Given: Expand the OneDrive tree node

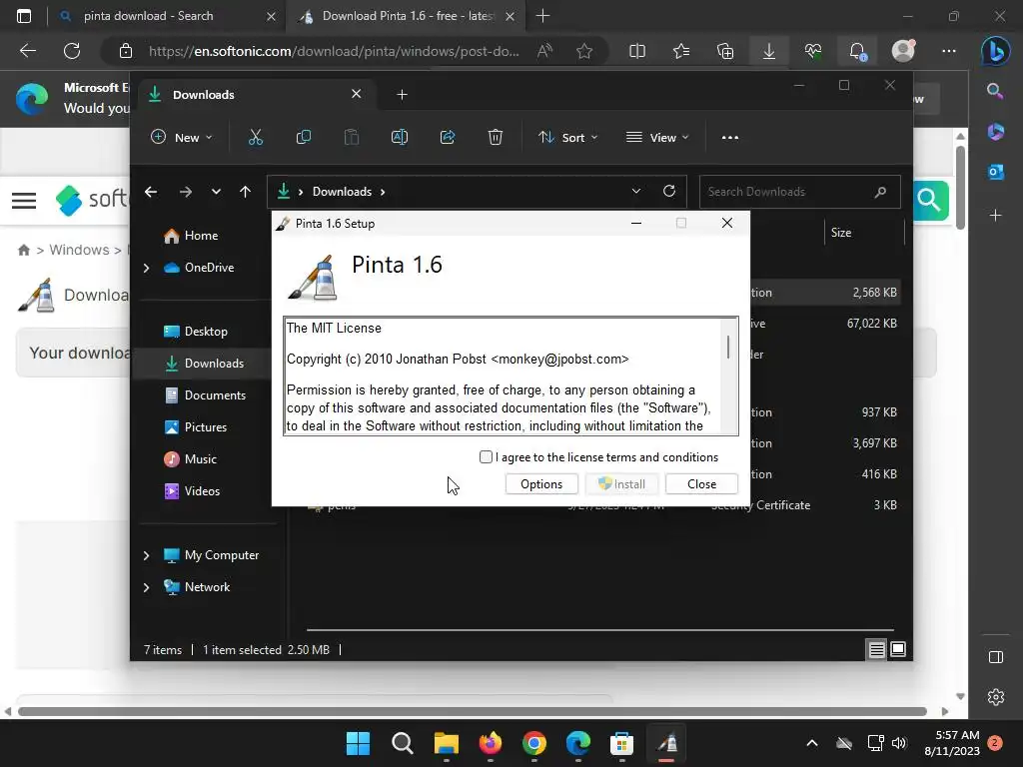Looking at the screenshot, I should (146, 268).
